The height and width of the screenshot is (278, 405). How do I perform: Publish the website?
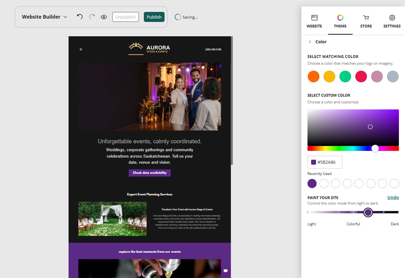[x=154, y=17]
